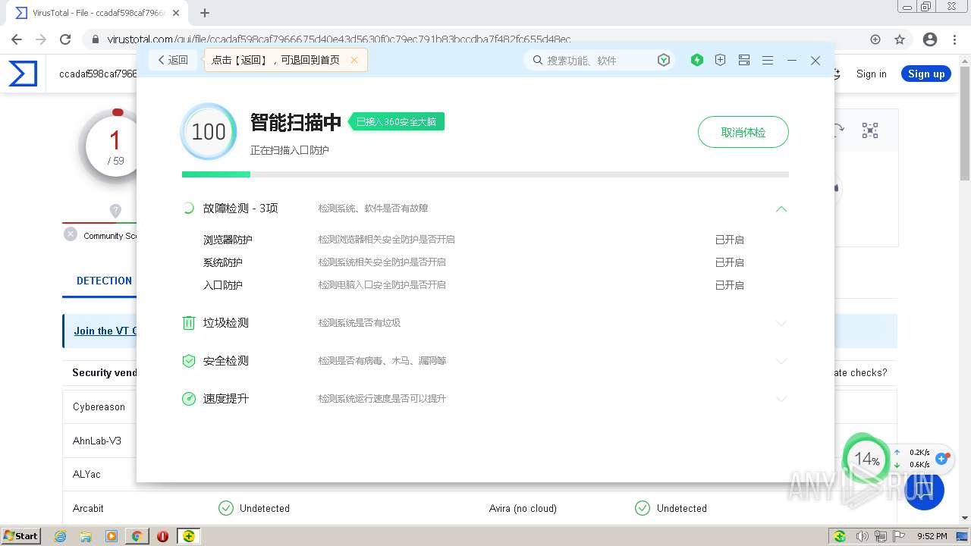Open a new Chrome tab
The height and width of the screenshot is (546, 971).
coord(204,13)
